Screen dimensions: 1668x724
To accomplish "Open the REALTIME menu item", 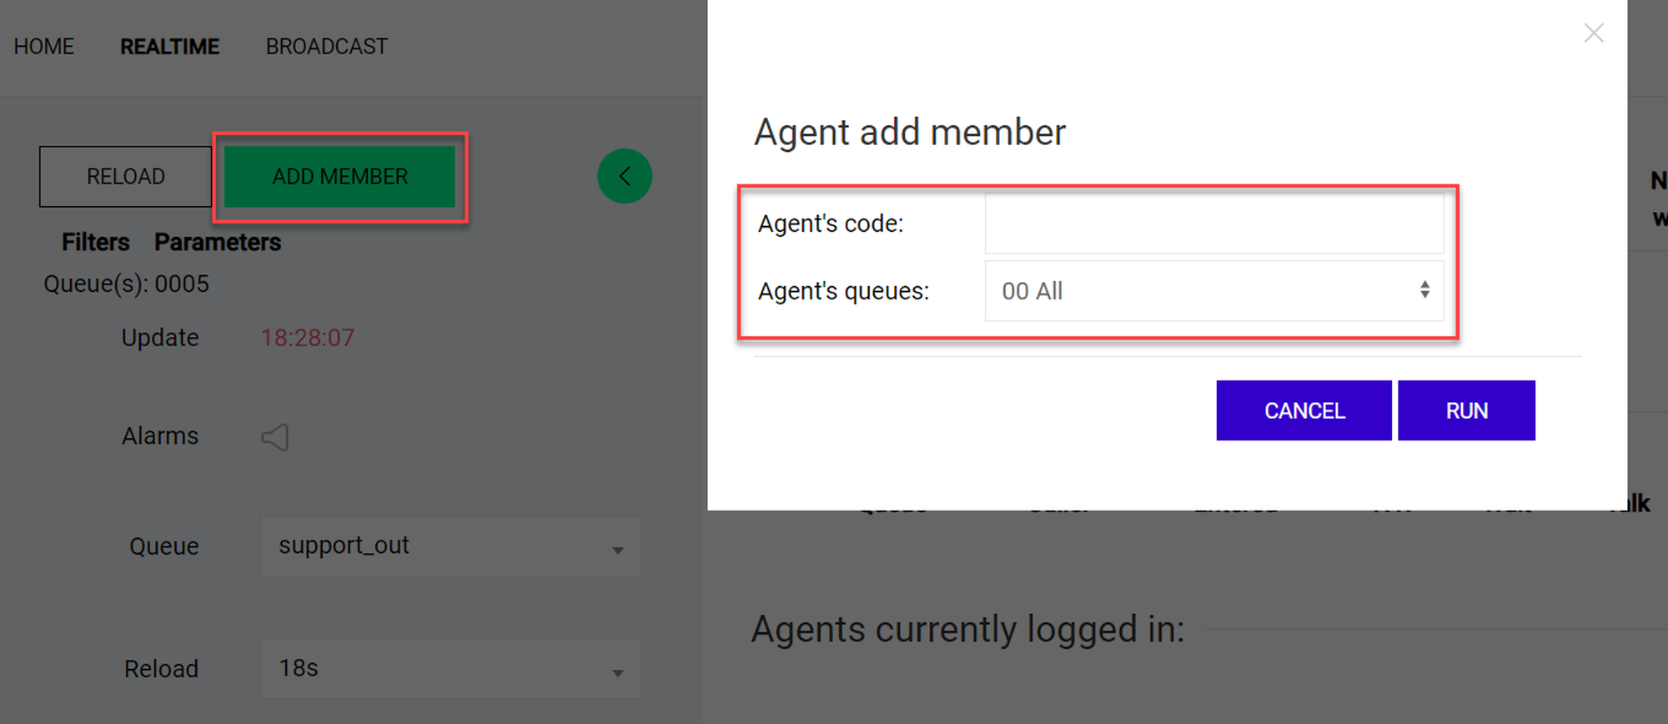I will pos(169,47).
